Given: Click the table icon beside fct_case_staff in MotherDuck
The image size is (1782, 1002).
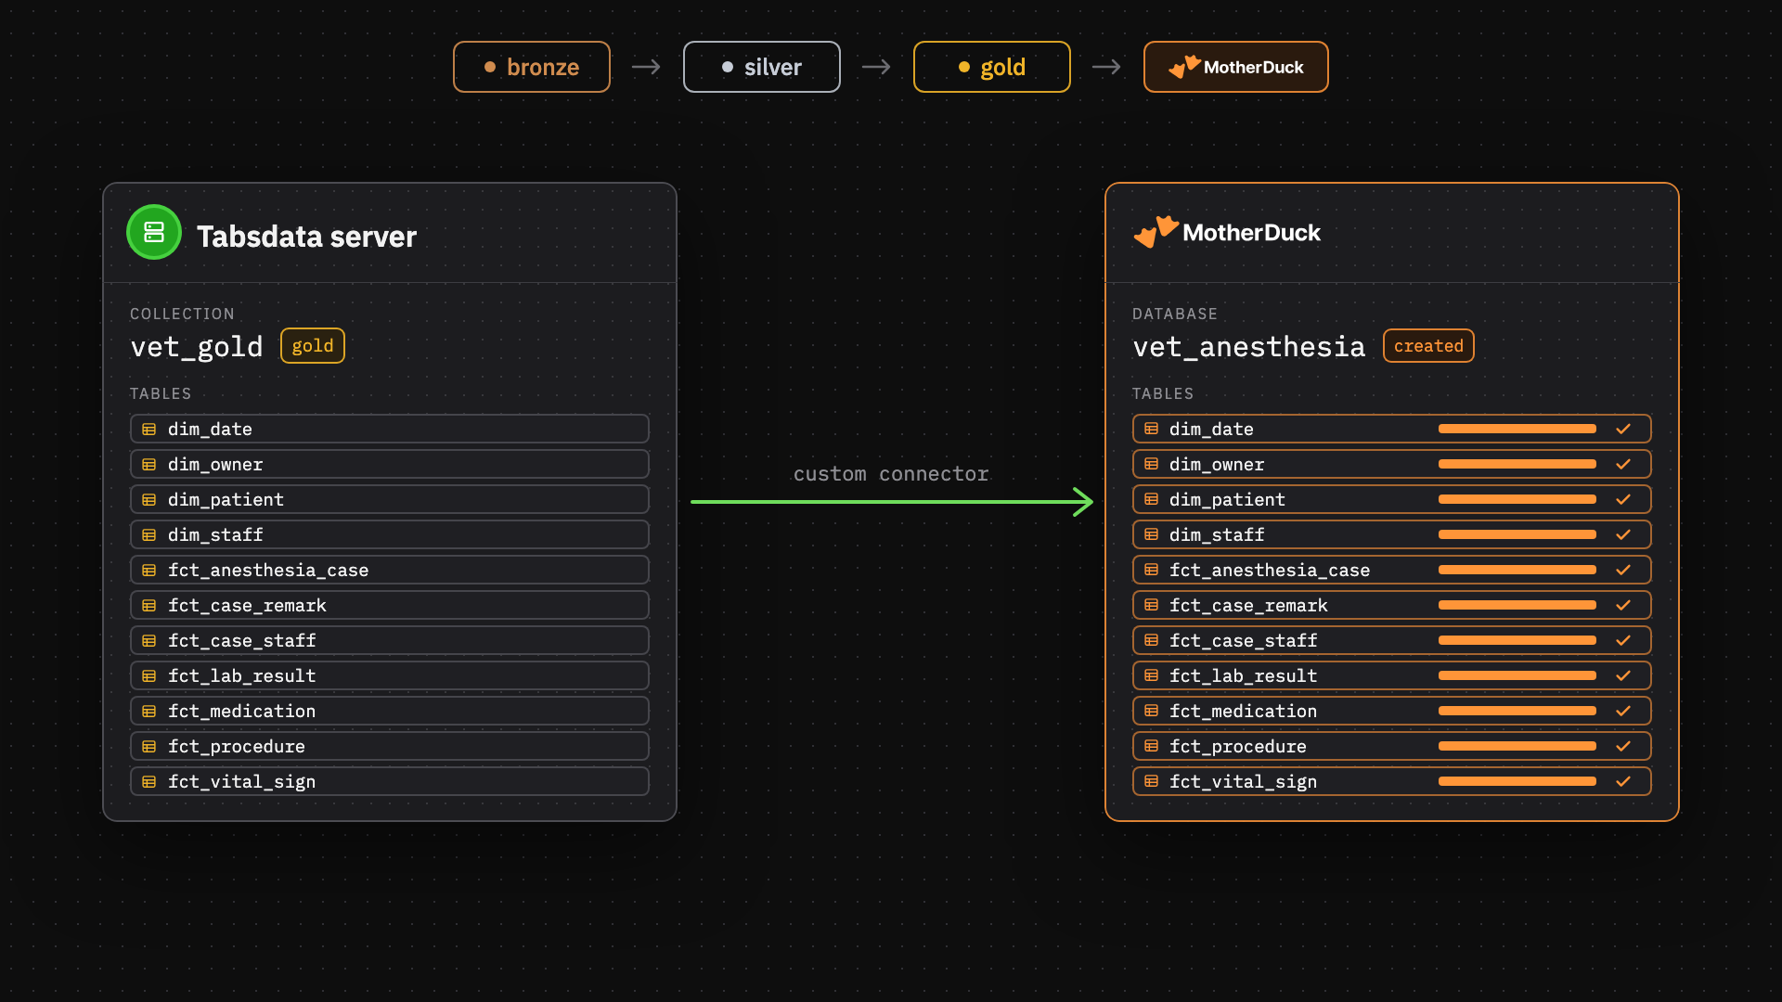Looking at the screenshot, I should 1151,640.
